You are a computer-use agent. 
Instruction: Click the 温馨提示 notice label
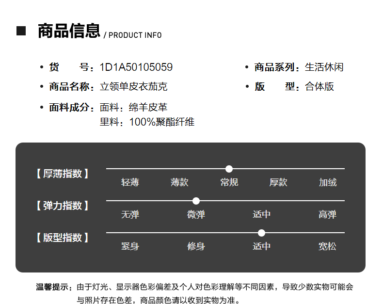click(x=54, y=287)
